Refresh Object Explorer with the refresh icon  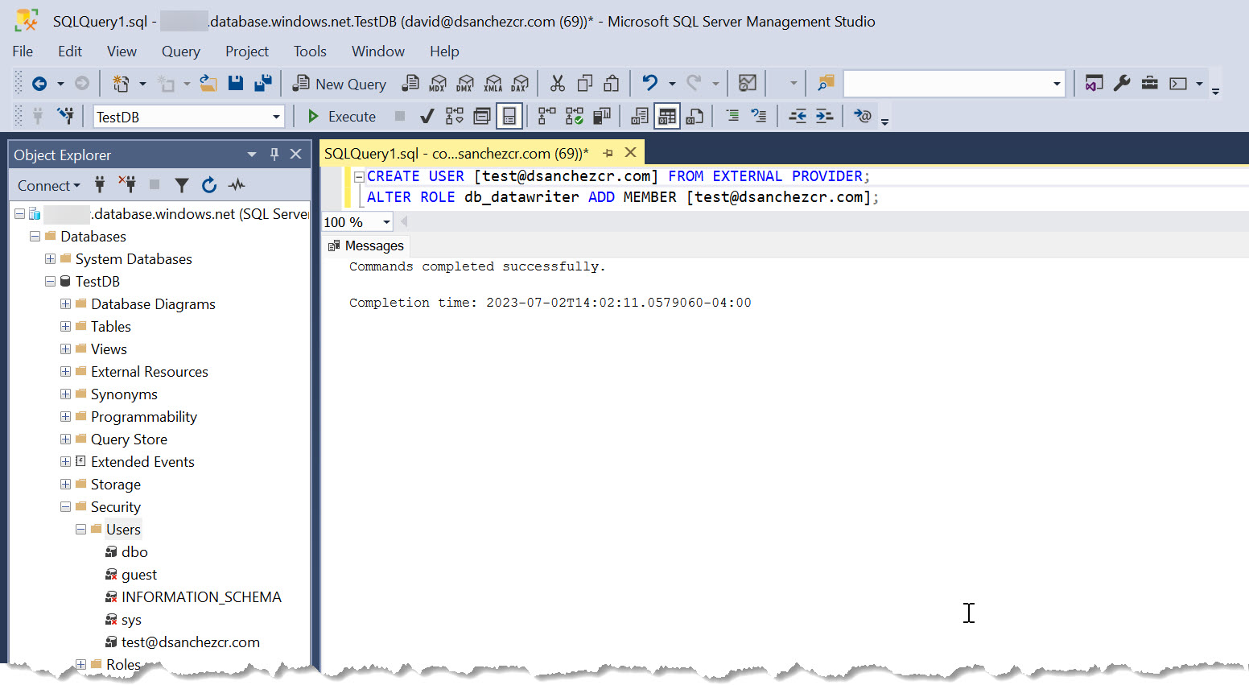(x=209, y=185)
